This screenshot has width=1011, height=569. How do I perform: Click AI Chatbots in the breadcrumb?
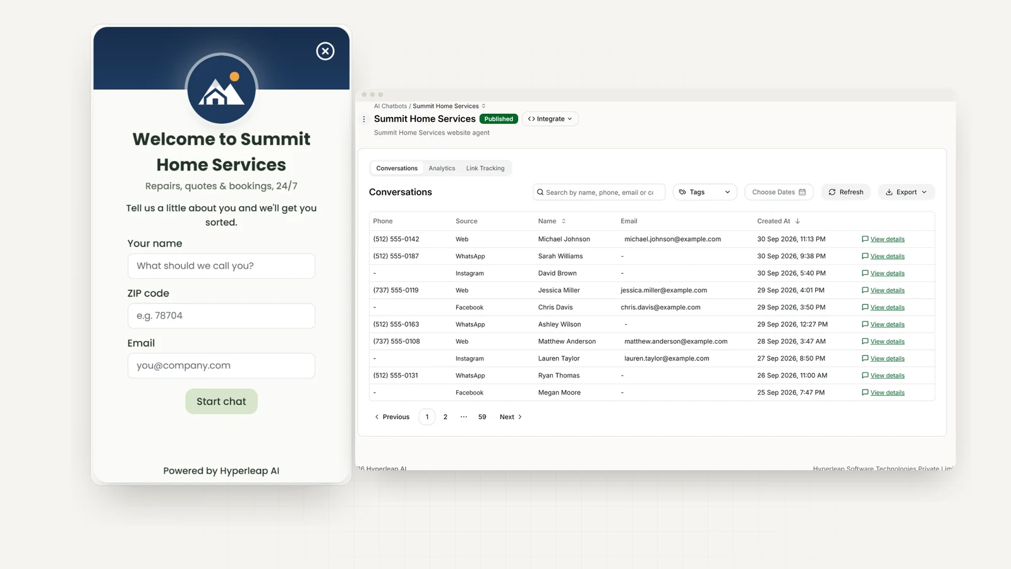pos(390,106)
